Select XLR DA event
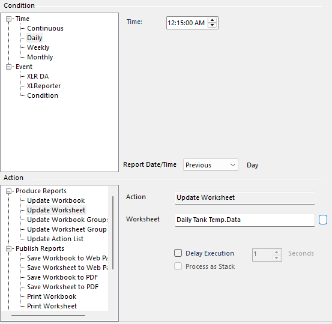Image resolution: width=332 pixels, height=324 pixels. [x=38, y=76]
